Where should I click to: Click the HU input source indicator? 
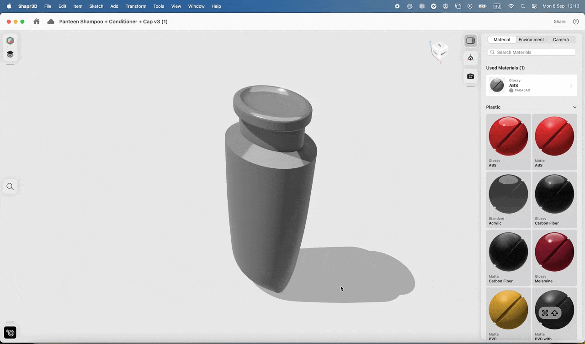pyautogui.click(x=497, y=6)
